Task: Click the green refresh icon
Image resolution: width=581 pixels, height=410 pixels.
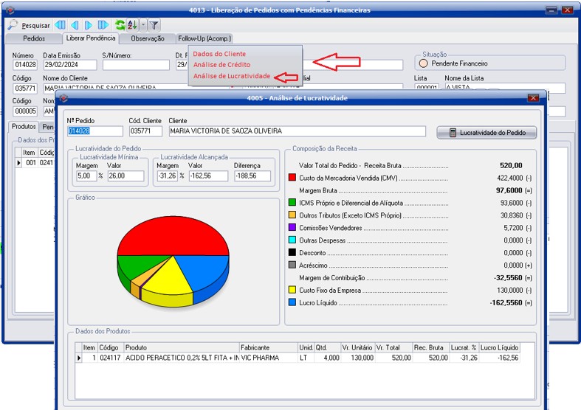Action: (120, 25)
